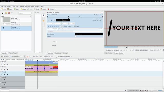Image resolution: width=164 pixels, height=92 pixels.
Task: Select the Color Clip in project bin
Action: point(16,19)
